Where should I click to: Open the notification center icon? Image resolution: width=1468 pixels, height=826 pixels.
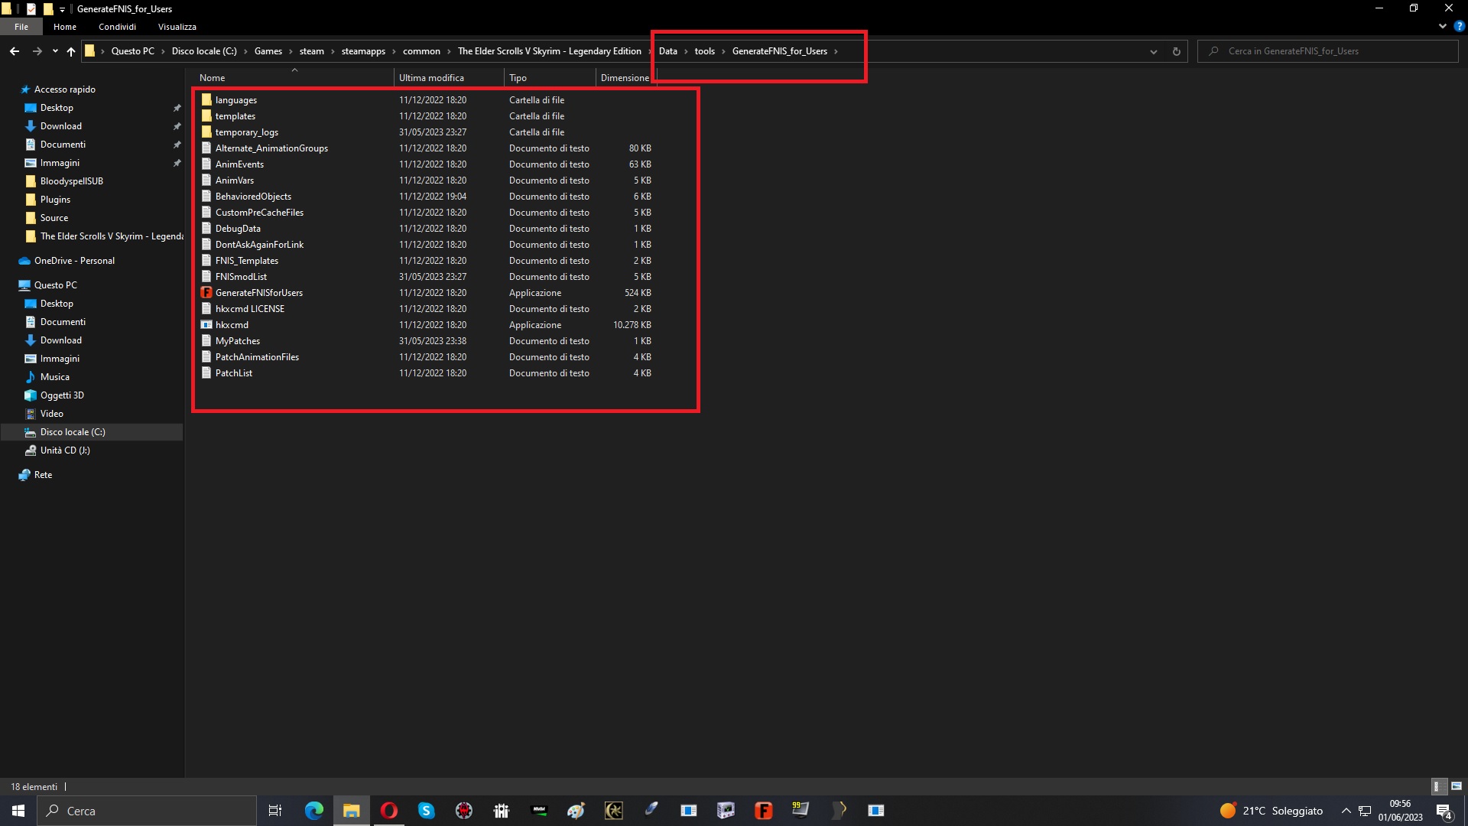[x=1444, y=811]
